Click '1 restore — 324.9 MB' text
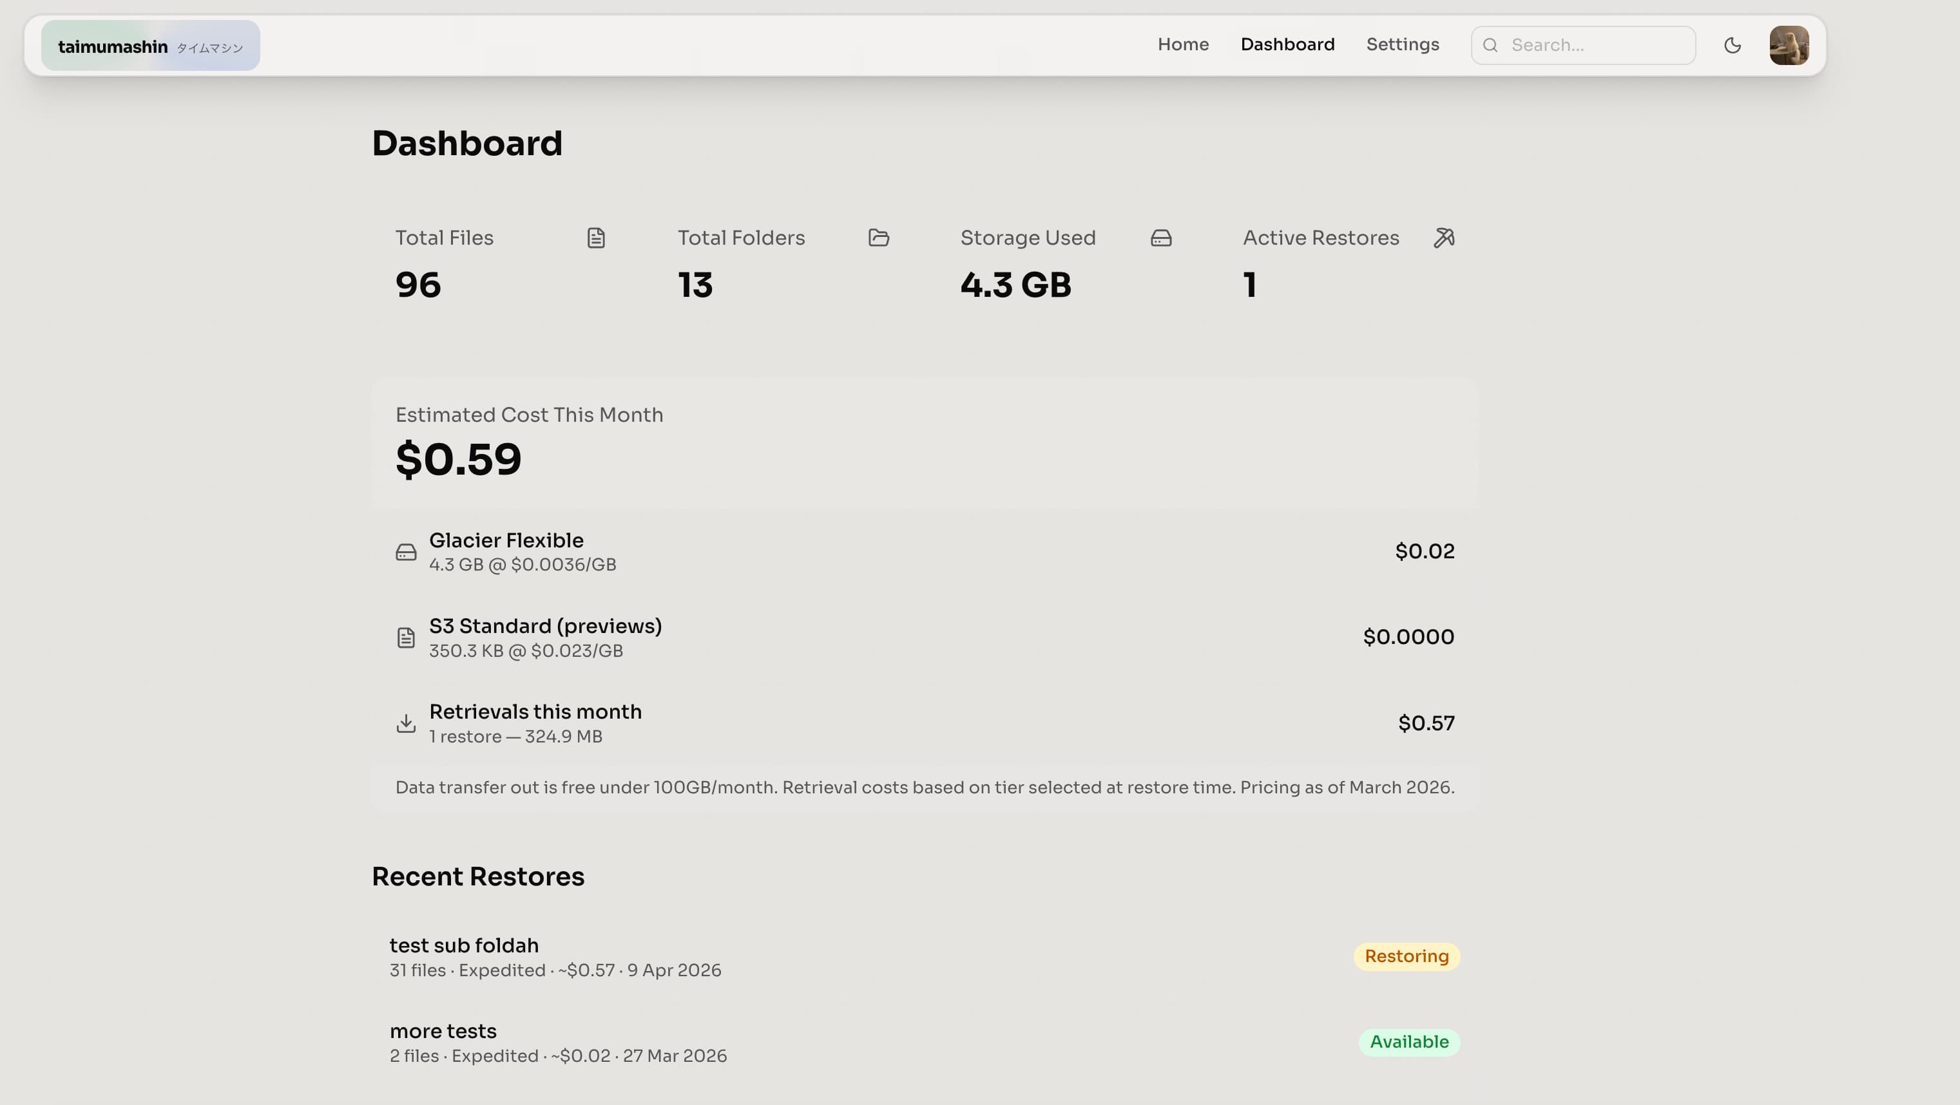The height and width of the screenshot is (1105, 1960). (x=515, y=737)
